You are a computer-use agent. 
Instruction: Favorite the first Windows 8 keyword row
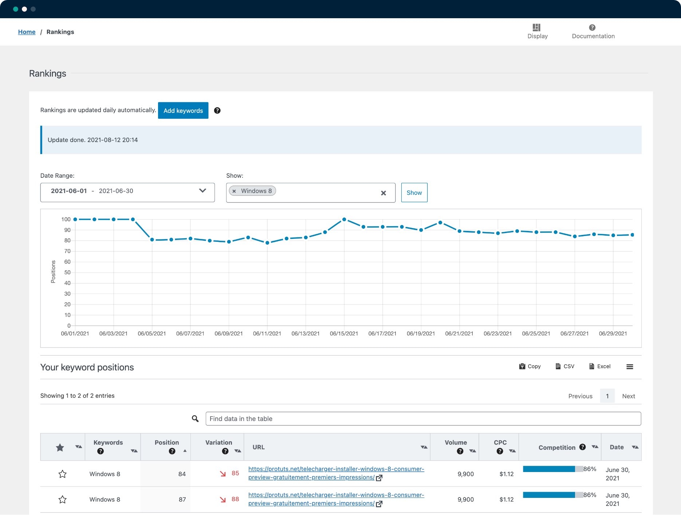click(62, 474)
